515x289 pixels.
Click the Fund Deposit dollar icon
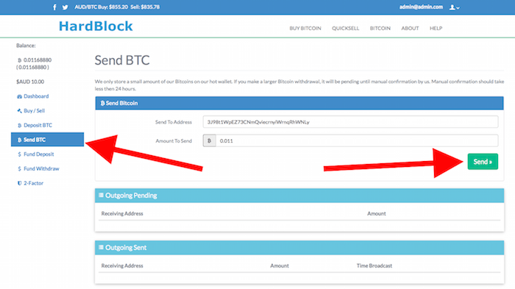tap(19, 154)
